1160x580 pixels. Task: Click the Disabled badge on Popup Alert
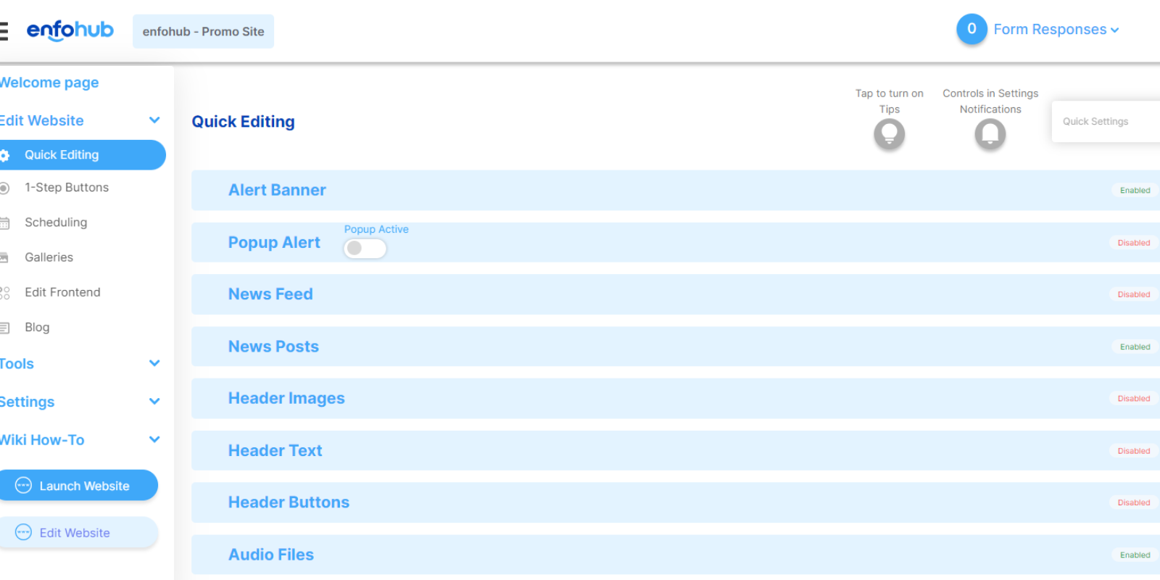(1133, 243)
